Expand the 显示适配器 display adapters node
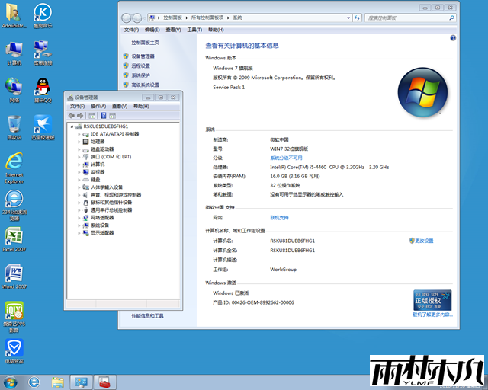488x390 pixels. [79, 233]
